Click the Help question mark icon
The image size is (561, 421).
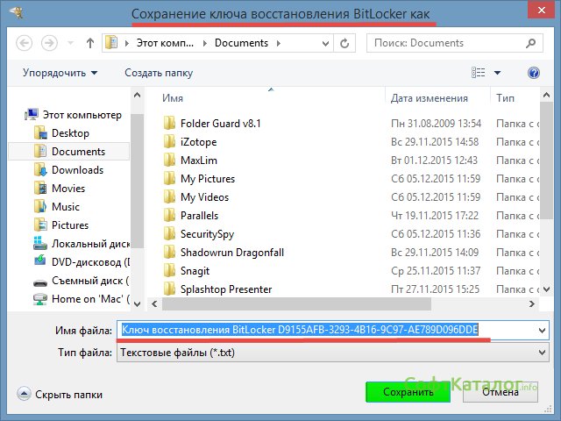(x=533, y=73)
